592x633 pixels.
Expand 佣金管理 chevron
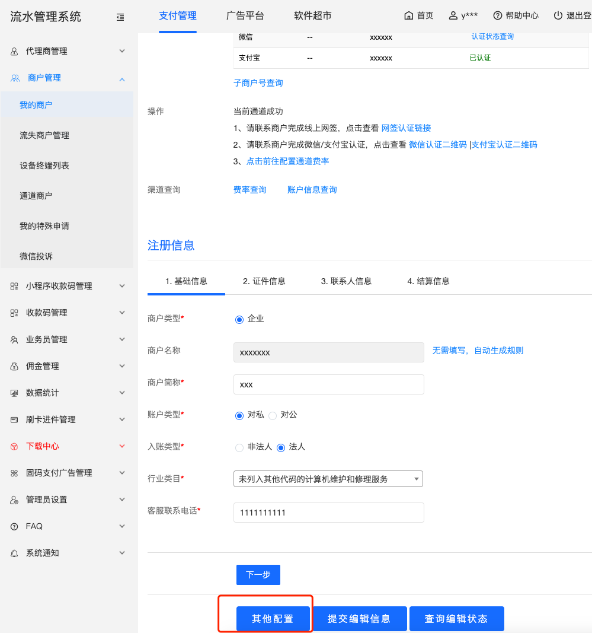pyautogui.click(x=122, y=366)
